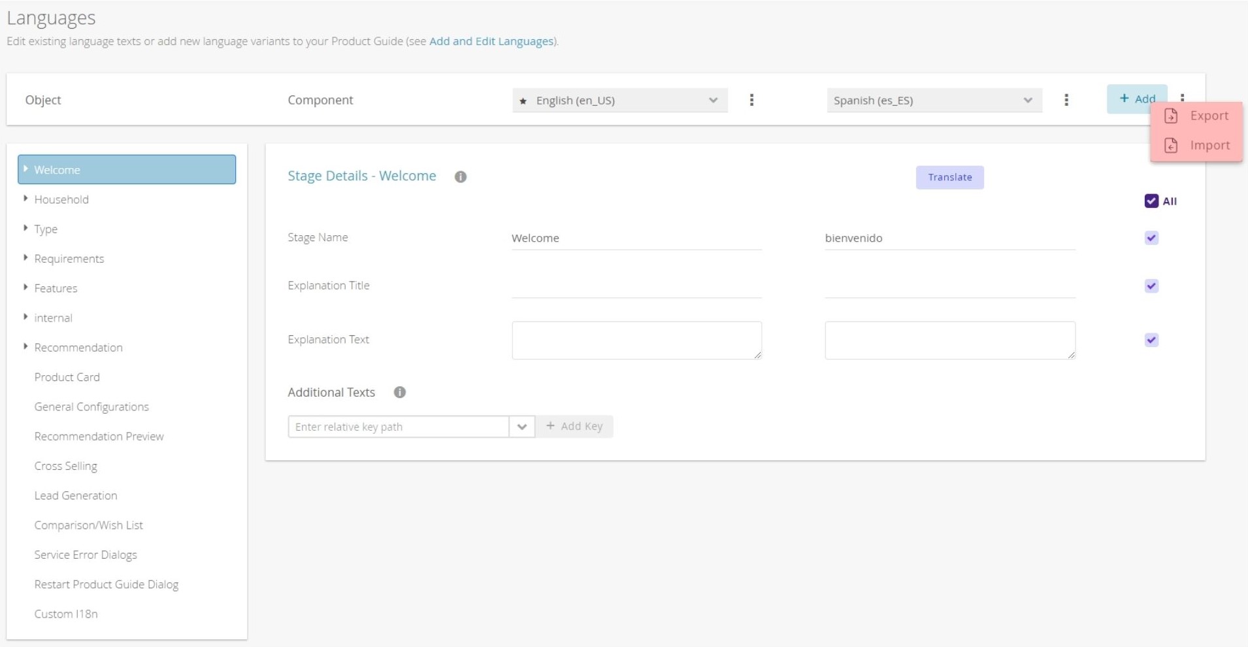
Task: Open English language options kebab menu
Action: [751, 100]
